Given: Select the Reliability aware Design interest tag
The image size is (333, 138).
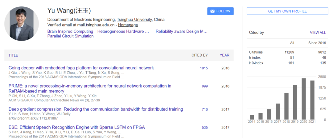Looking at the screenshot, I should tap(182, 31).
